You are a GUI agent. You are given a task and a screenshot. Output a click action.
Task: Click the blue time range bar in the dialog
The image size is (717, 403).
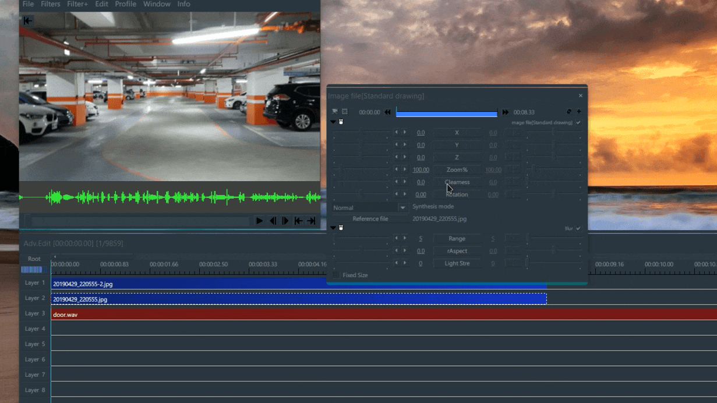(447, 113)
